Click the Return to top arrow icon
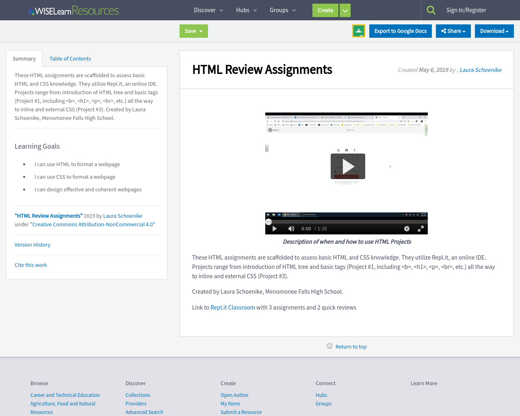520x416 pixels. click(329, 346)
